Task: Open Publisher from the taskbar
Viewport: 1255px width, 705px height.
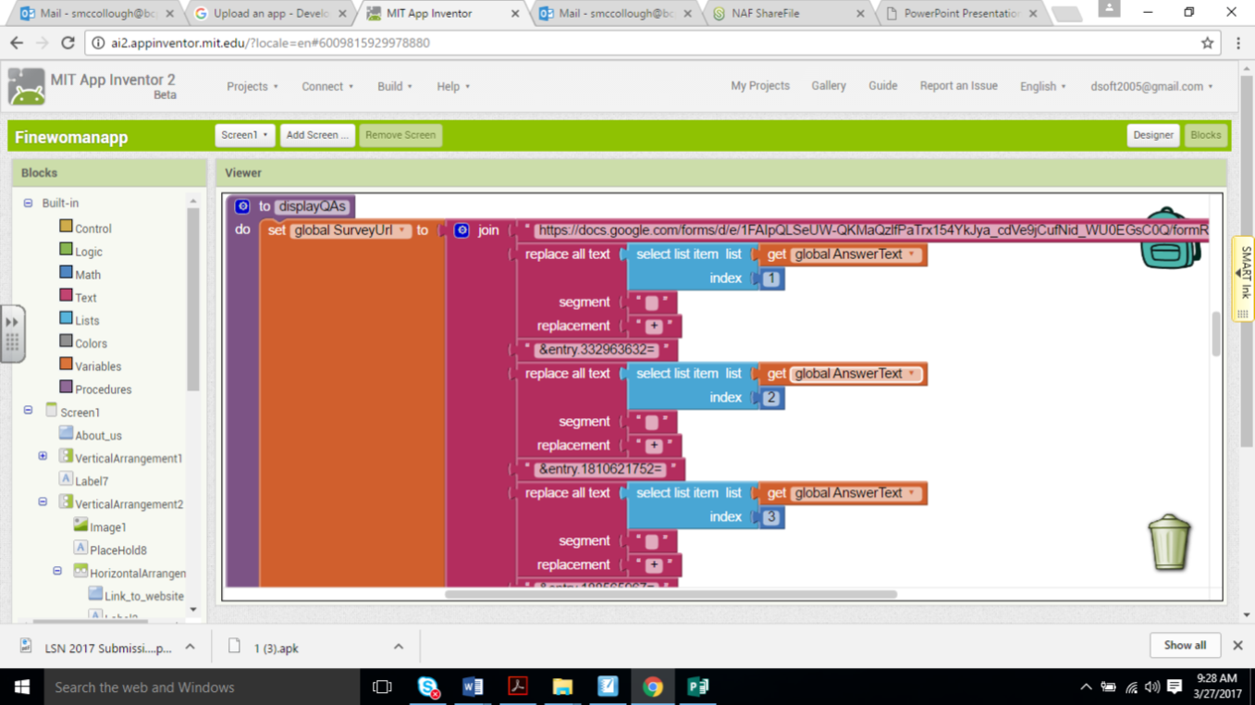Action: (x=698, y=686)
